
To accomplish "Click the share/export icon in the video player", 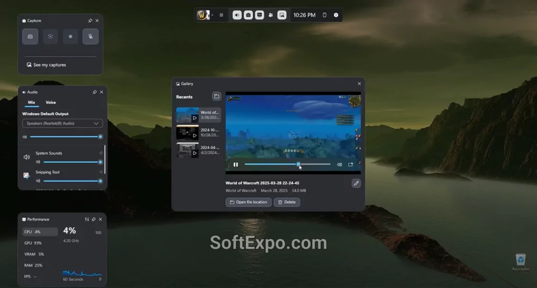I will pyautogui.click(x=350, y=164).
